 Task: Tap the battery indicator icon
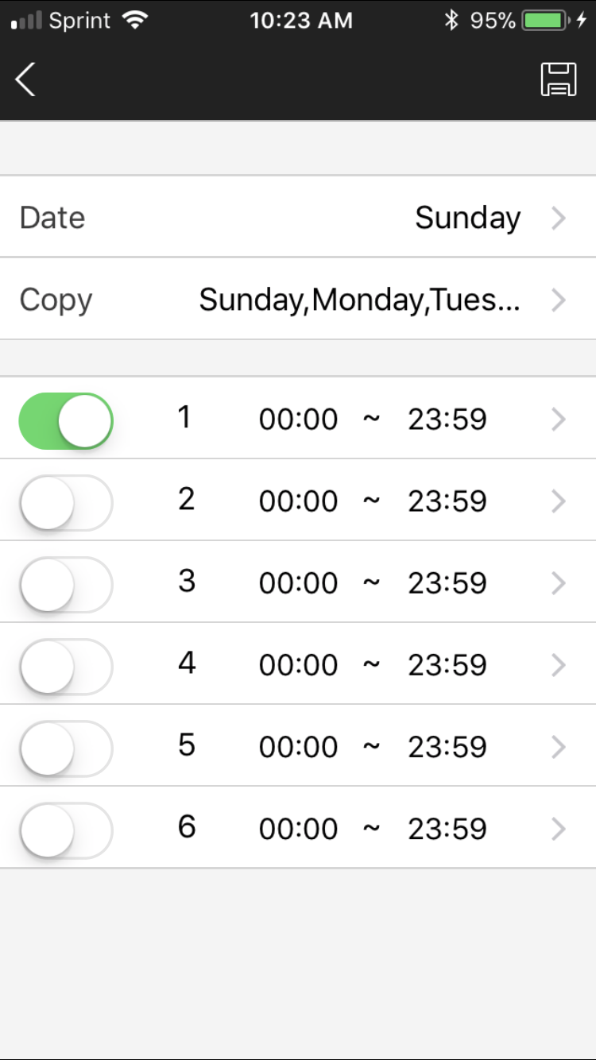545,21
